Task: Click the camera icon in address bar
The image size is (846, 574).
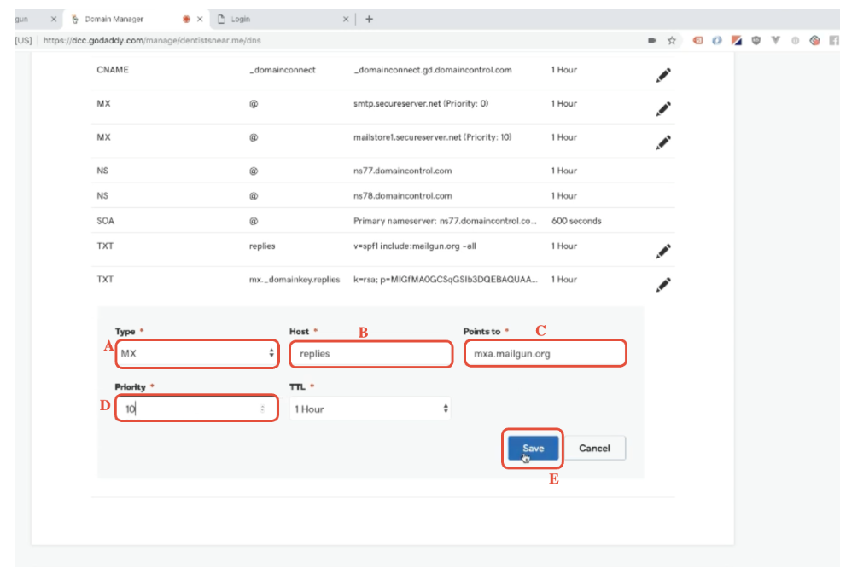Action: (652, 40)
